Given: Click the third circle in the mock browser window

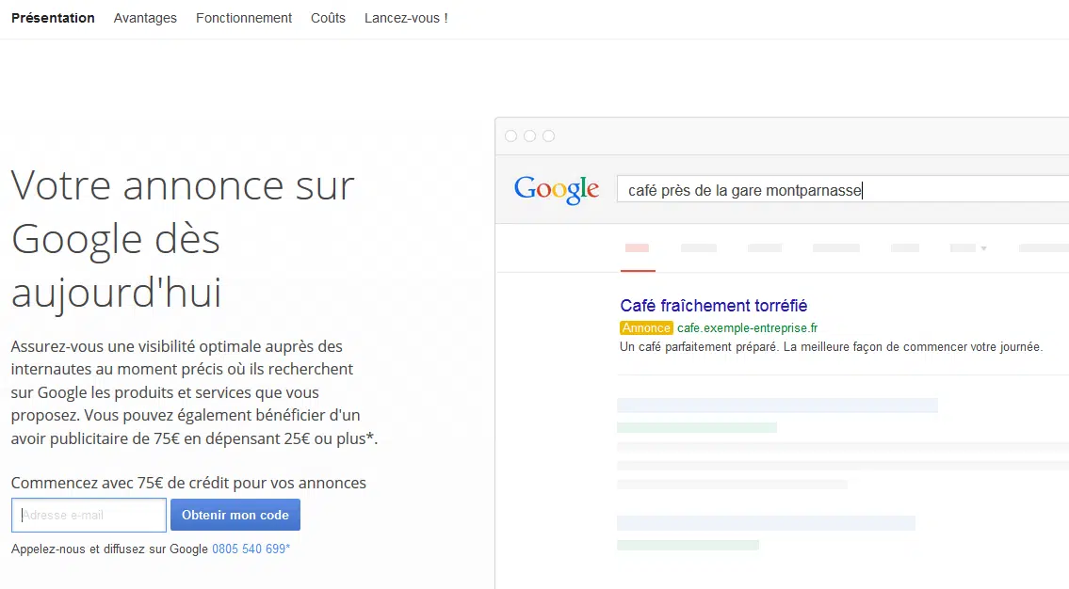Looking at the screenshot, I should pyautogui.click(x=549, y=136).
